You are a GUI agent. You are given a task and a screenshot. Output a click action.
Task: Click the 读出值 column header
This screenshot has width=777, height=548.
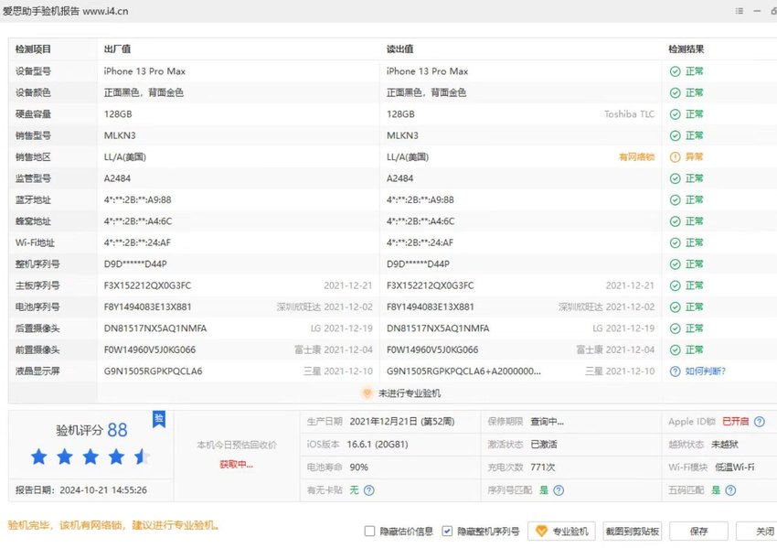click(x=399, y=49)
